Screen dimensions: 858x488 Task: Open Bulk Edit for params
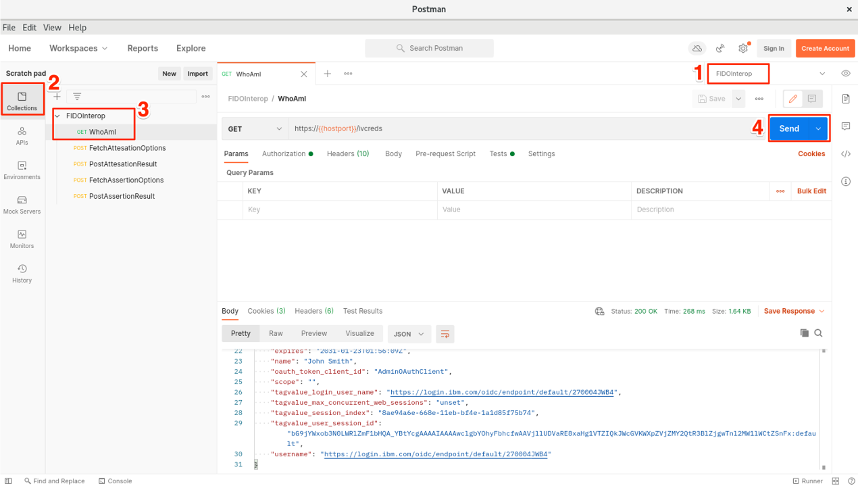point(811,191)
